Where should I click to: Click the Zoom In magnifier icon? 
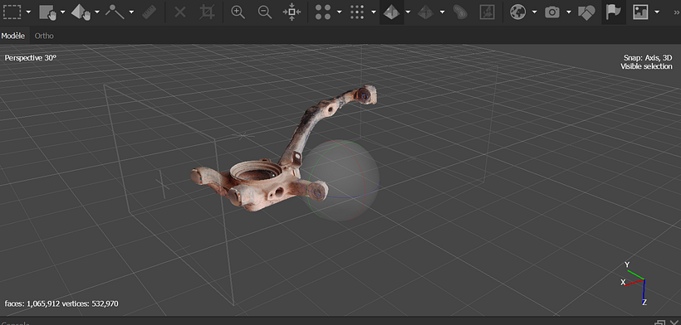coord(238,12)
